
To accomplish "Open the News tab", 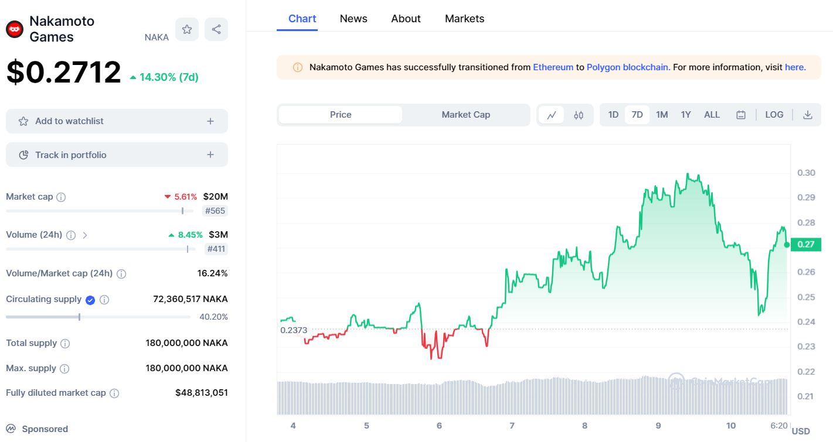I will [x=353, y=19].
